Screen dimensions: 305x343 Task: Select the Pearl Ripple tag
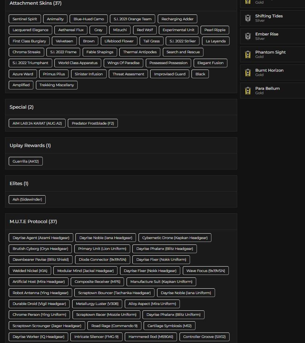click(215, 30)
